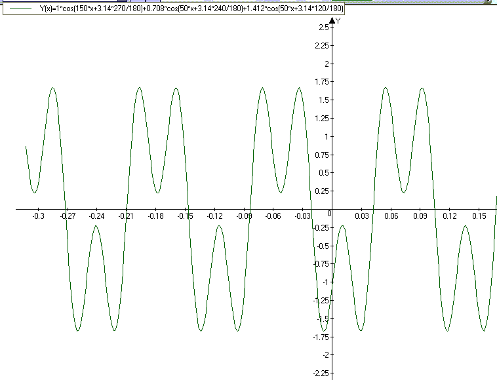Click the 0.06 x-axis tick label
Image resolution: width=497 pixels, height=380 pixels.
[x=391, y=216]
